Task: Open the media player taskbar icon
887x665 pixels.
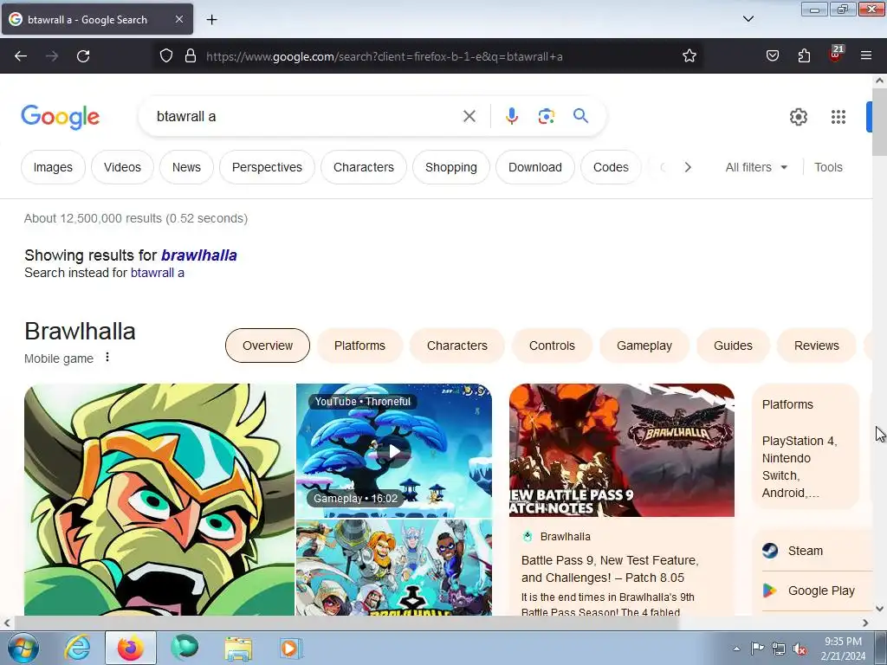Action: coord(291,648)
